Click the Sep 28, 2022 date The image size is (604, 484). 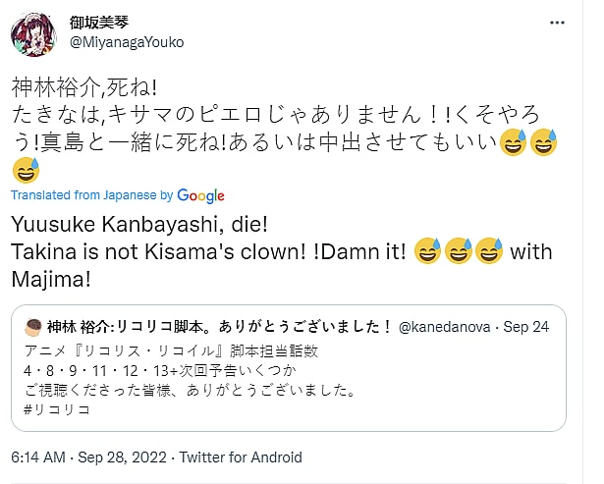(x=123, y=457)
